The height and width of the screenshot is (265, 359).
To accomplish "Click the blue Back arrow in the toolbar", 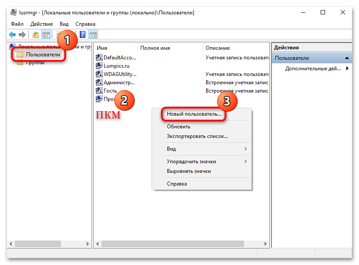I will point(12,35).
